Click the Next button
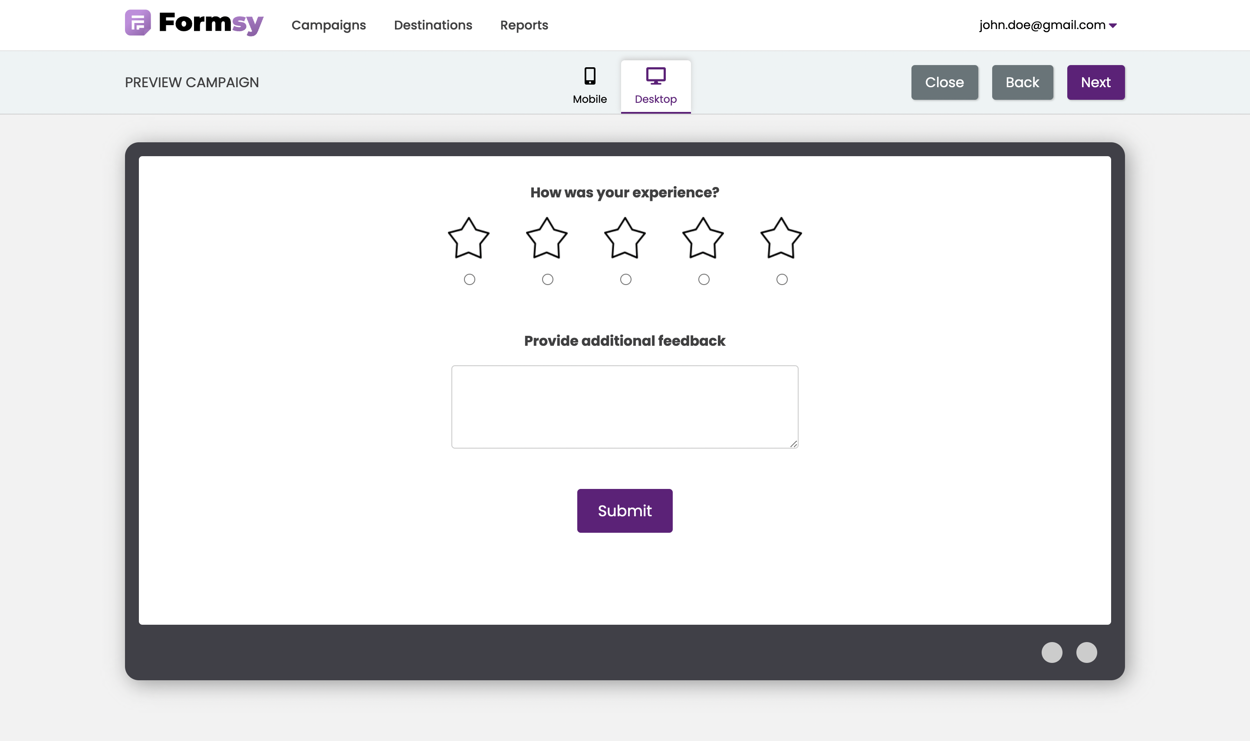 (1095, 82)
